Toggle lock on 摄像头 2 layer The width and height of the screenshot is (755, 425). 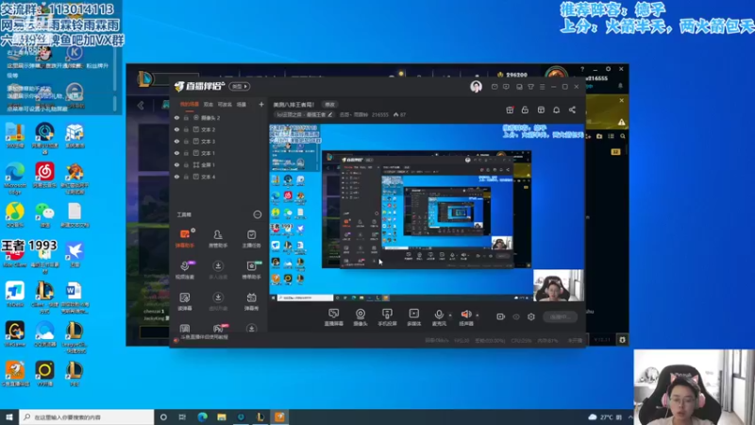(x=186, y=117)
